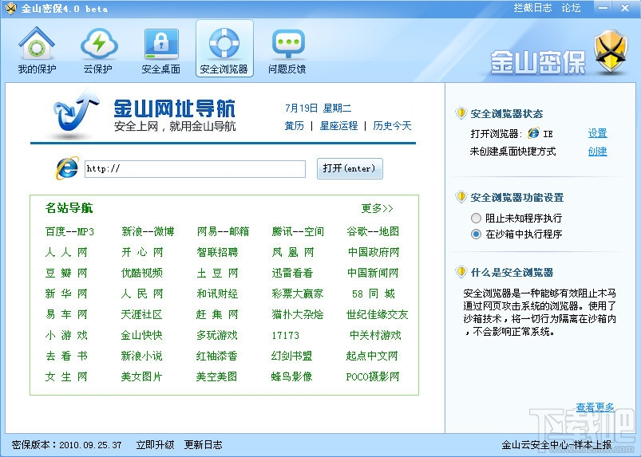This screenshot has height=457, width=641.
Task: Open the 安全桌面 lock icon
Action: [x=161, y=44]
